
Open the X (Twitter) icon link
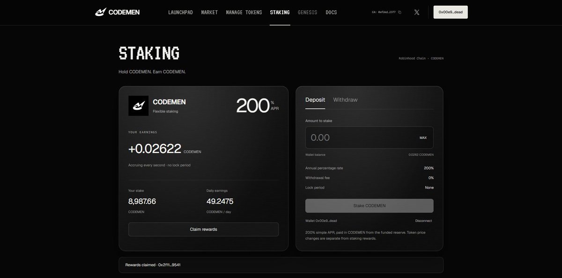417,12
